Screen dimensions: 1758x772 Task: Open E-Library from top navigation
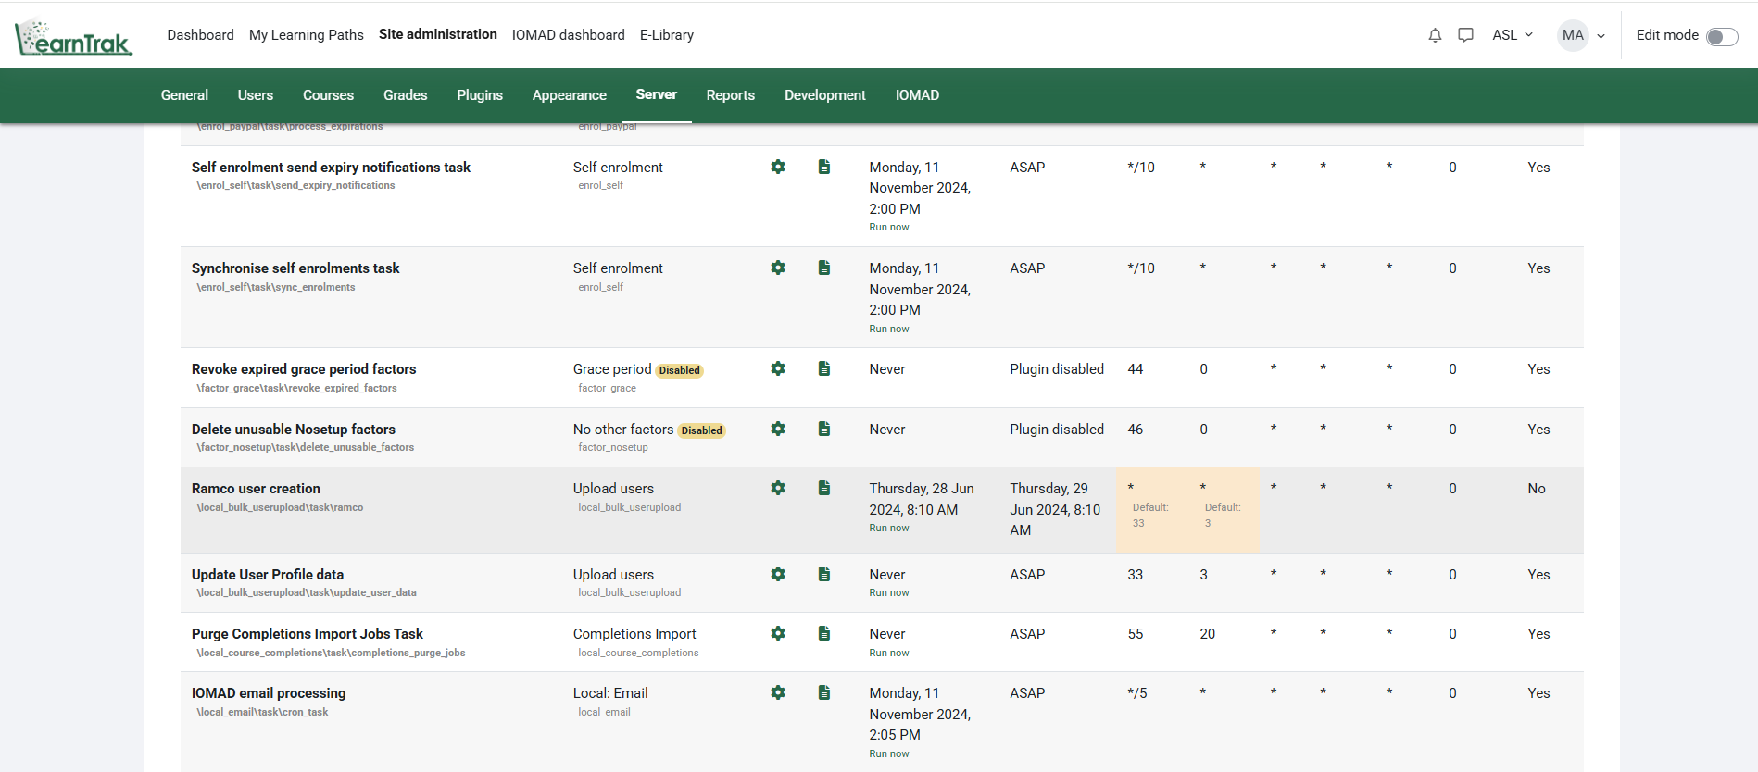[667, 35]
